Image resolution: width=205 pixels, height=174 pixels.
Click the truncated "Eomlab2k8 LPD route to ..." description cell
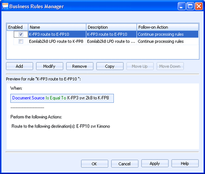point(112,41)
